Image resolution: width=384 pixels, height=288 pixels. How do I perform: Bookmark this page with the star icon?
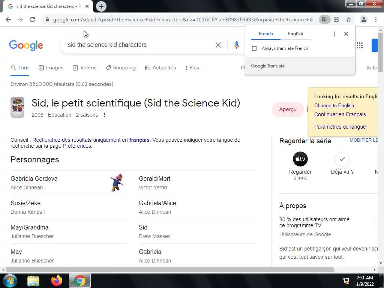[x=349, y=19]
